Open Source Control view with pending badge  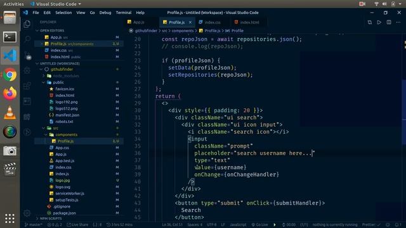click(27, 55)
